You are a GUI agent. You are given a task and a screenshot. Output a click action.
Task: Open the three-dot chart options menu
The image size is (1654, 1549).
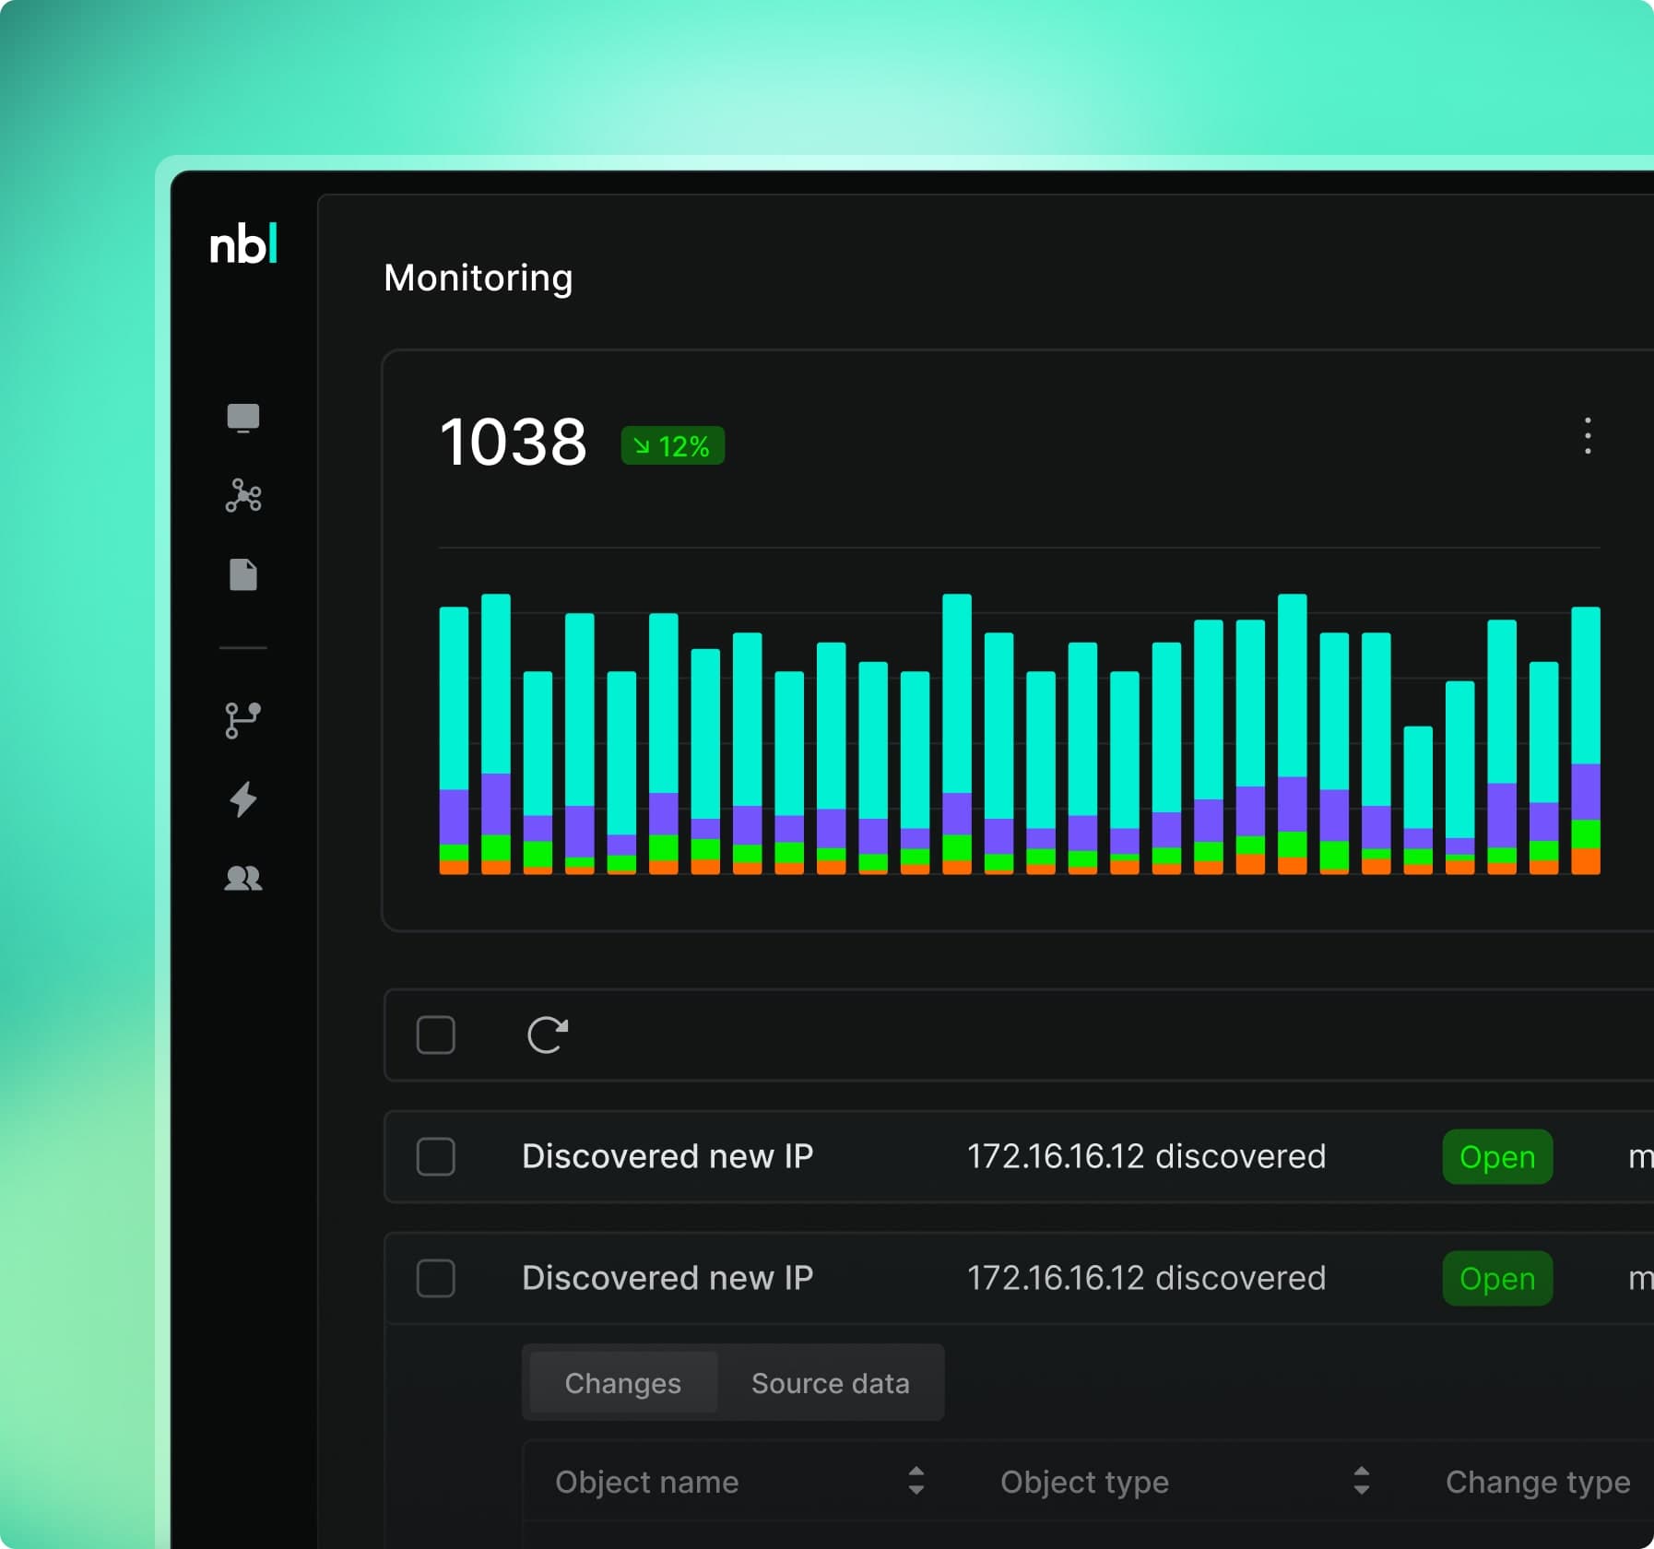[x=1587, y=436]
